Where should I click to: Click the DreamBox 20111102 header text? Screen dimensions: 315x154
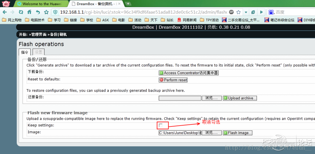[181, 27]
